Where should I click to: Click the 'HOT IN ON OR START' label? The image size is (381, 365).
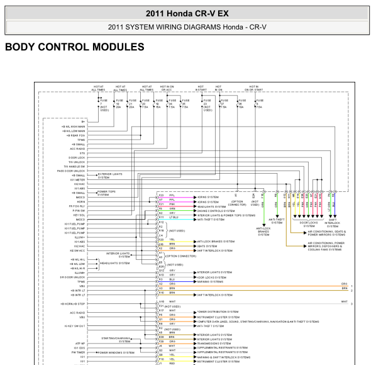tap(253, 88)
